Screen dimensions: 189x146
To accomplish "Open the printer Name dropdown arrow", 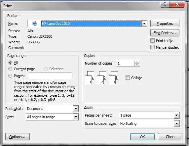I will click(x=144, y=24).
